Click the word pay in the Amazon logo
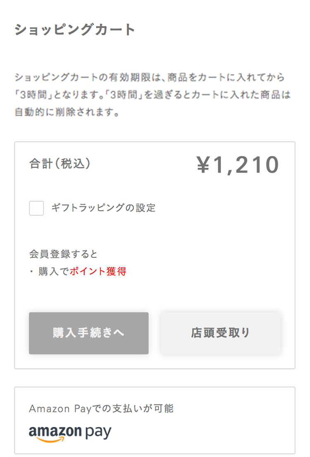This screenshot has height=457, width=310. tap(98, 432)
